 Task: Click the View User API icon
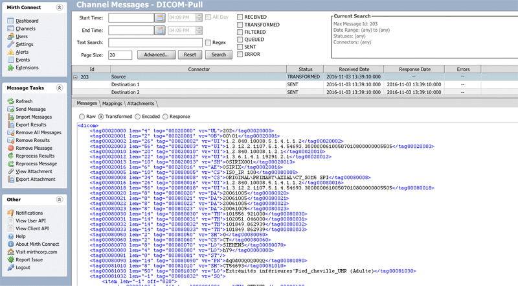pyautogui.click(x=10, y=220)
